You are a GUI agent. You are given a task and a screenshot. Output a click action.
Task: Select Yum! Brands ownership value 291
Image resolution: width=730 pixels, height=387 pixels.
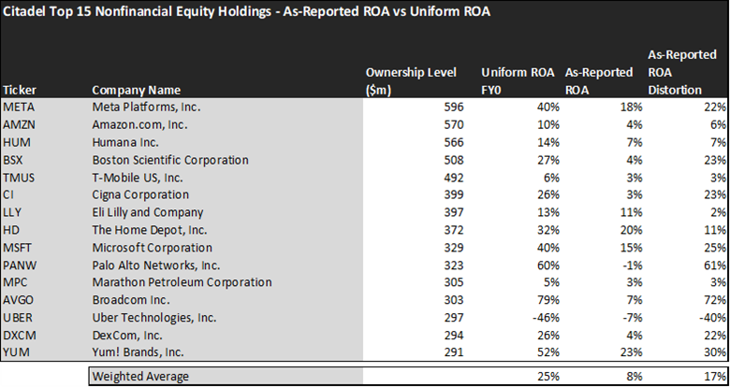point(454,352)
